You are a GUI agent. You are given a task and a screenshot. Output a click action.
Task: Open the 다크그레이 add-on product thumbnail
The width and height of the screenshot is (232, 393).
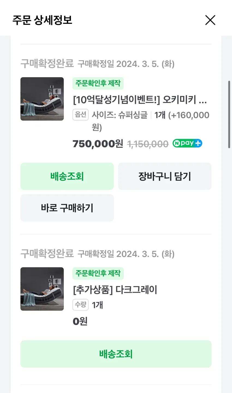(42, 289)
